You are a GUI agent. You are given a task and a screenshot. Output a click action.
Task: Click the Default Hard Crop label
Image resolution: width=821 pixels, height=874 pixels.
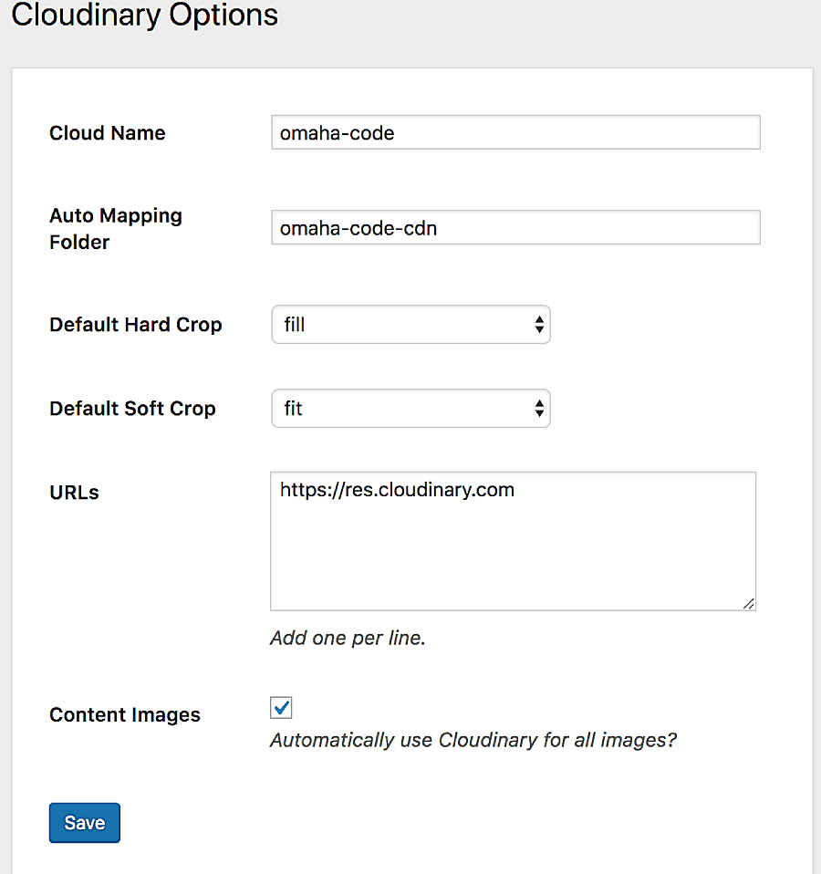pos(136,325)
